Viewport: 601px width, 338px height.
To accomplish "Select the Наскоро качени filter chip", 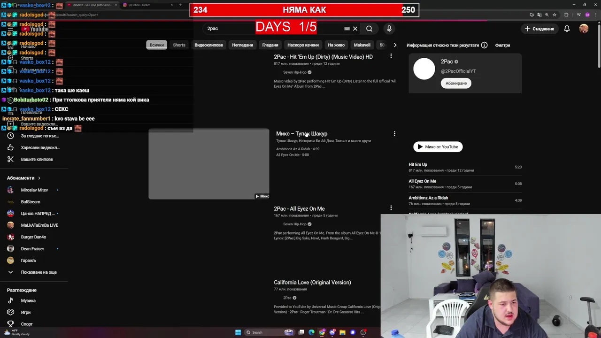I will point(303,45).
